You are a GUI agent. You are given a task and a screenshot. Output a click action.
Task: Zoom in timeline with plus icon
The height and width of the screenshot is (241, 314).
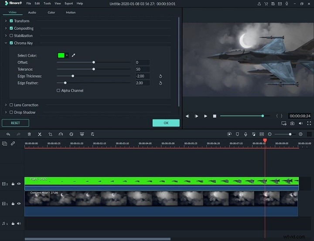[x=300, y=134]
